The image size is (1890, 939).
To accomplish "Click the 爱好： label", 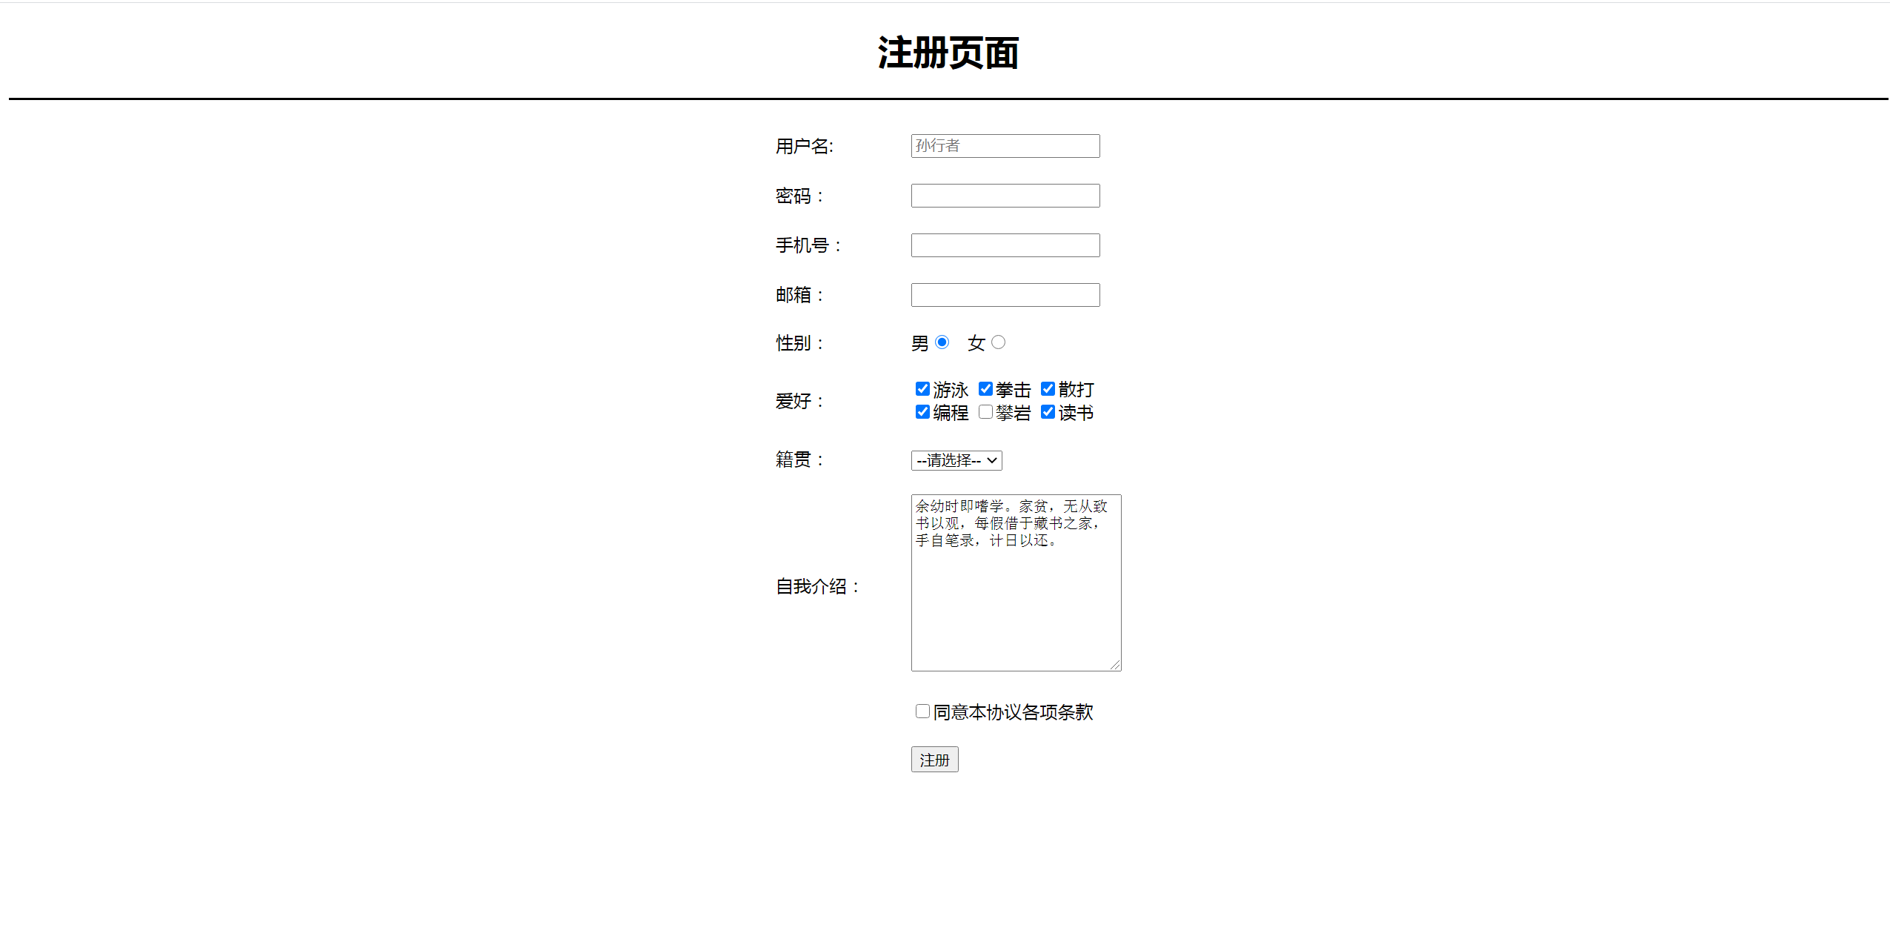I will [x=799, y=402].
